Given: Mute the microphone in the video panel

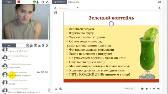Looking at the screenshot, I should (38, 2).
